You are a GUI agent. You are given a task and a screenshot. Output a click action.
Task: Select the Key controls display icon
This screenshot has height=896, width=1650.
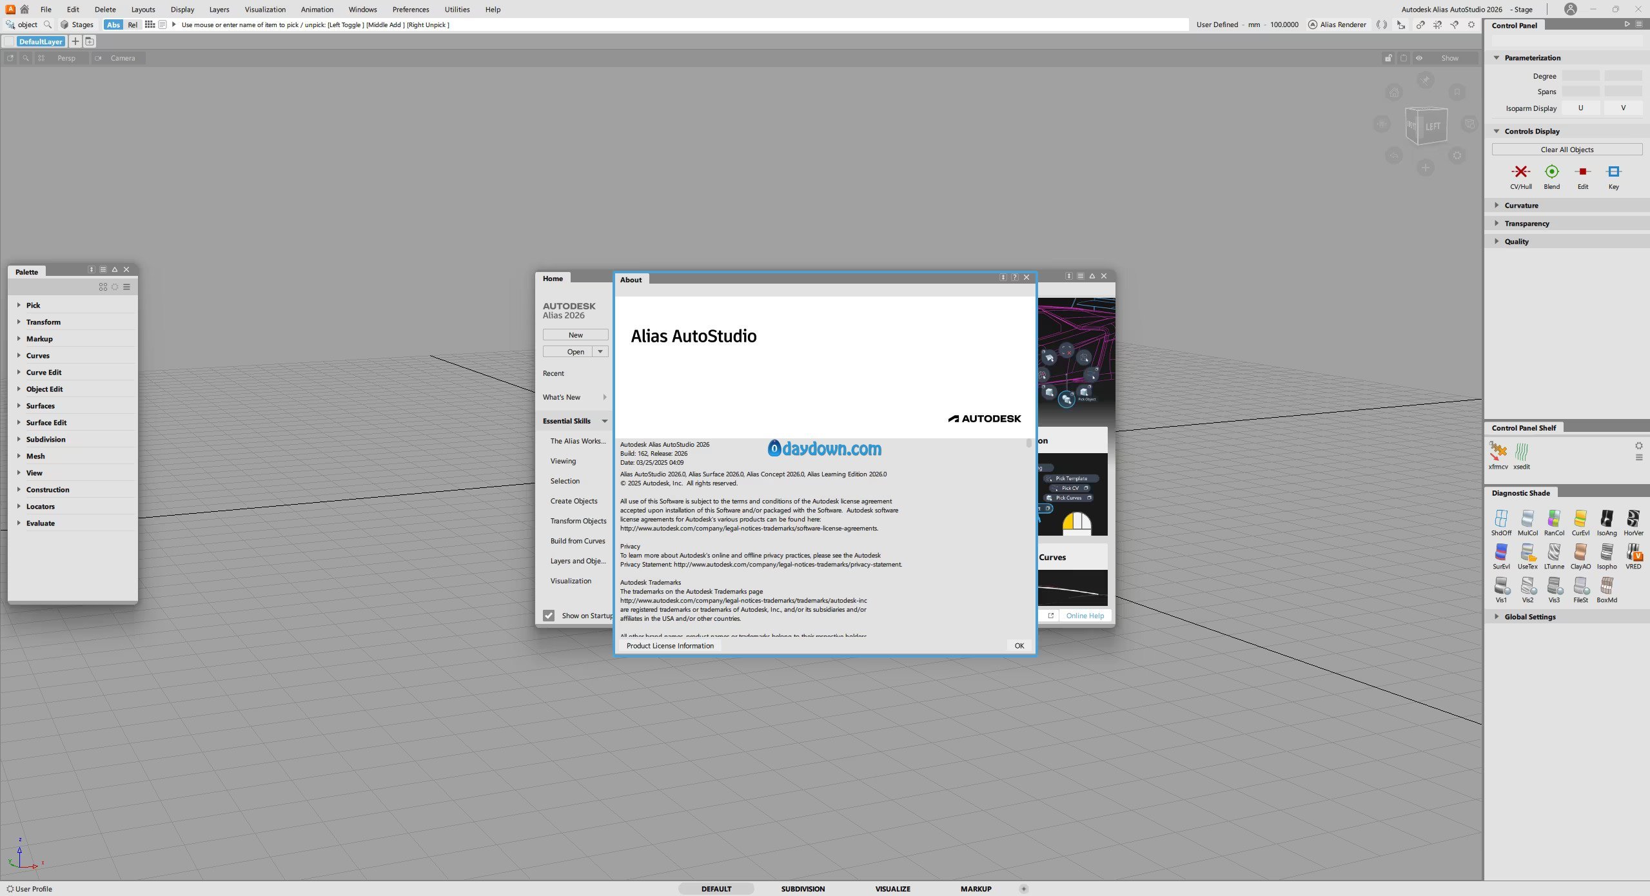tap(1613, 171)
